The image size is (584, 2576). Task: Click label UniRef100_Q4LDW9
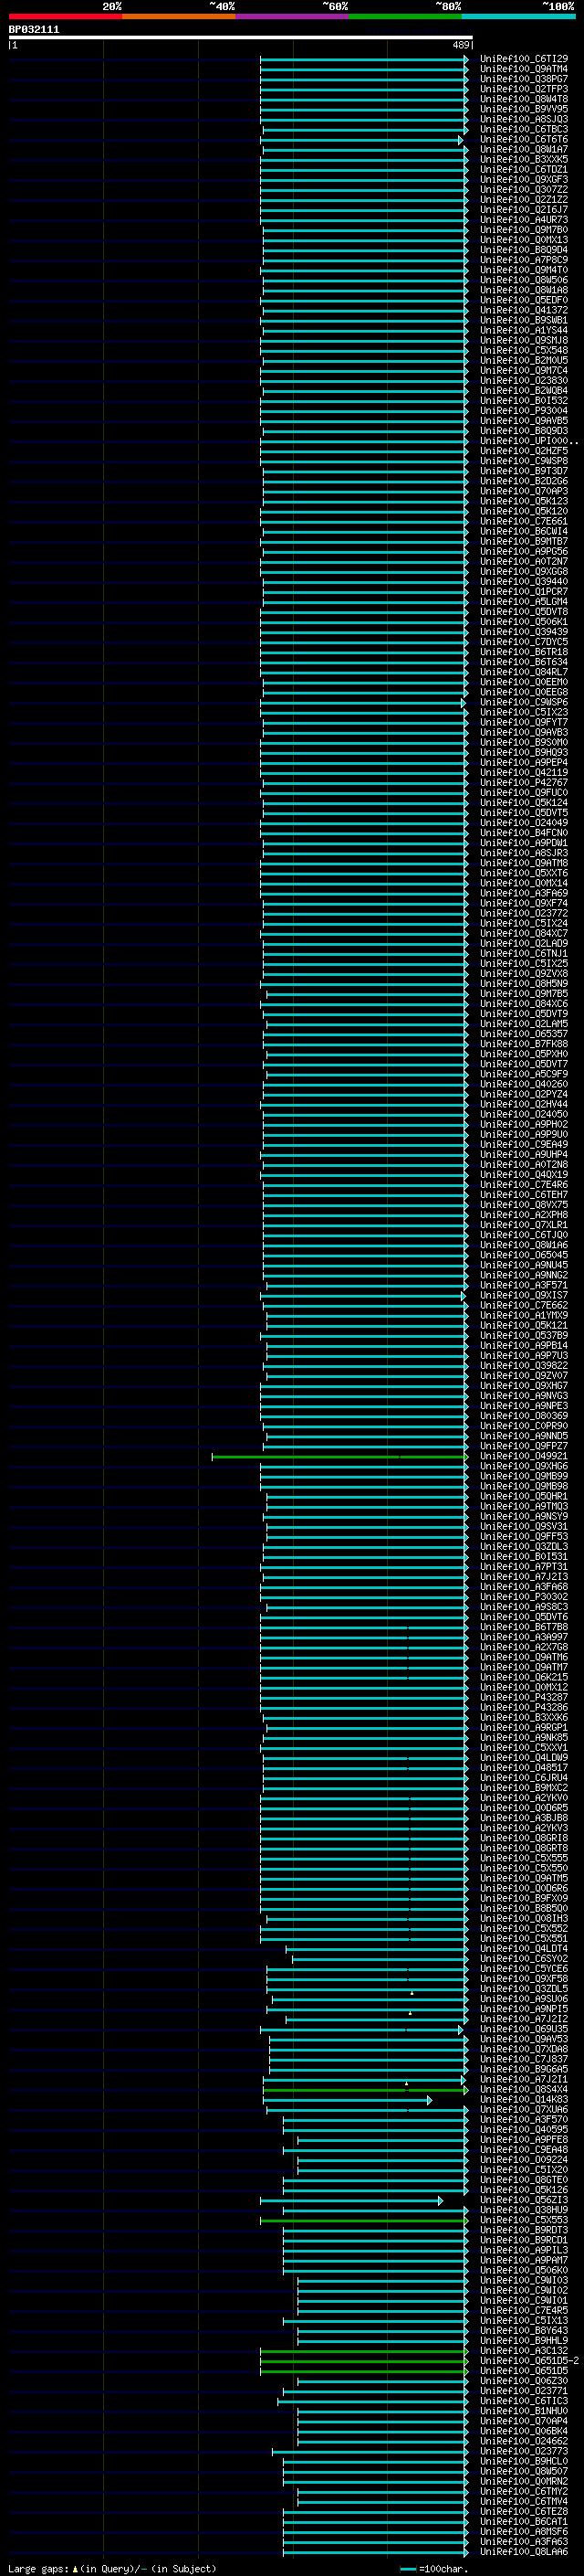tap(523, 1757)
